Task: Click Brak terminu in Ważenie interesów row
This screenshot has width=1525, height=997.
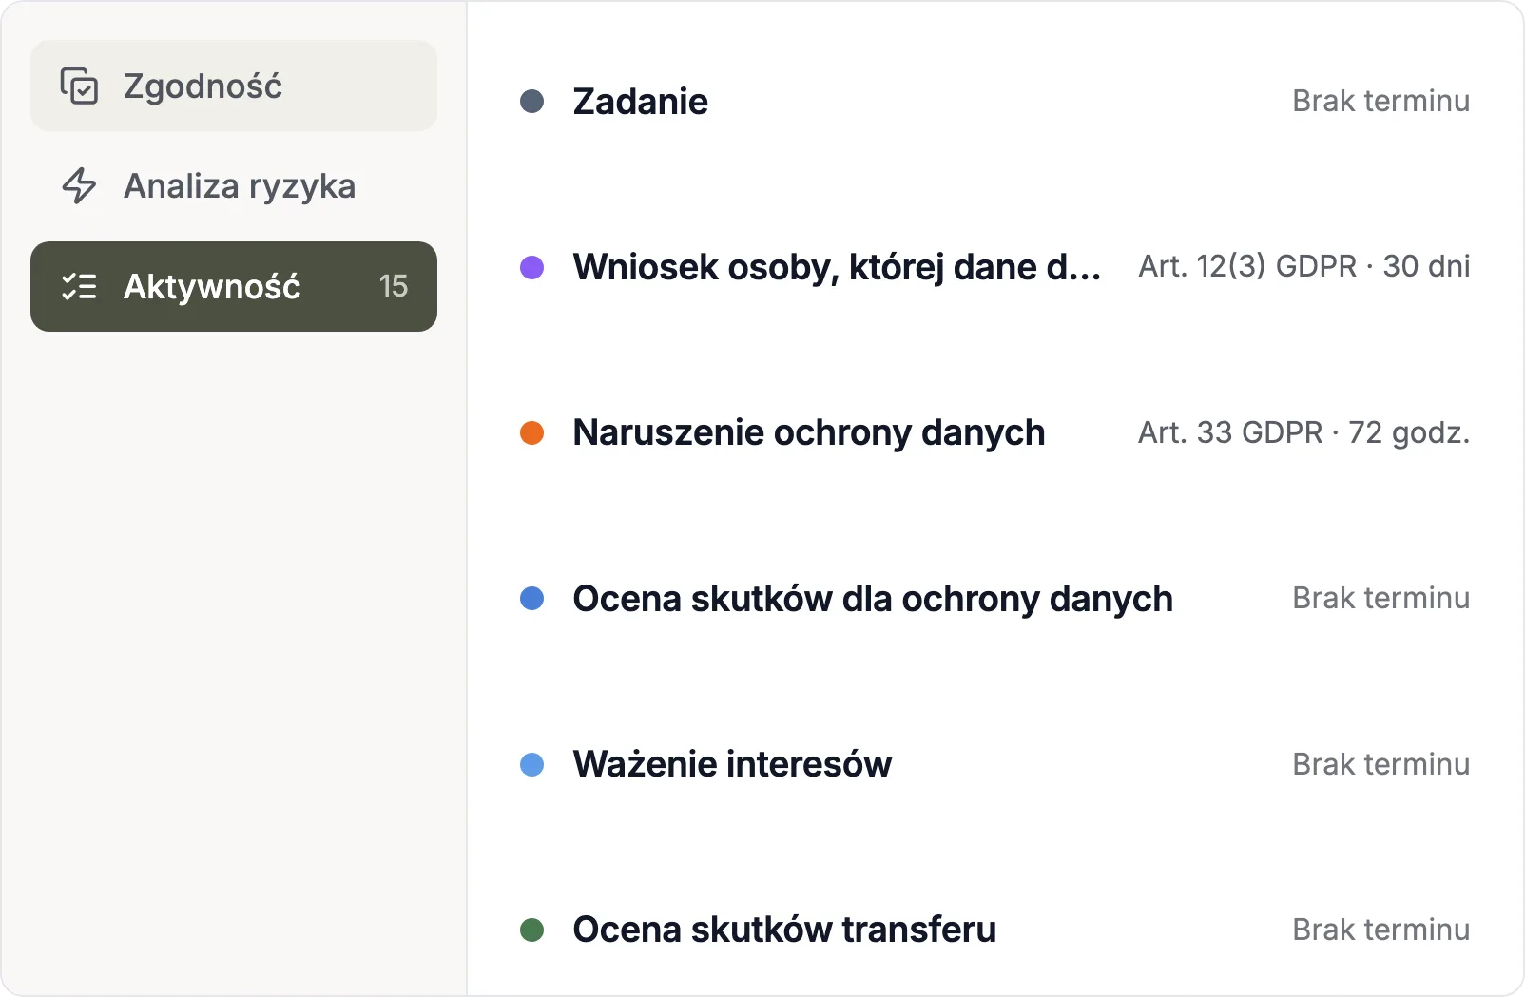Action: click(x=1381, y=764)
